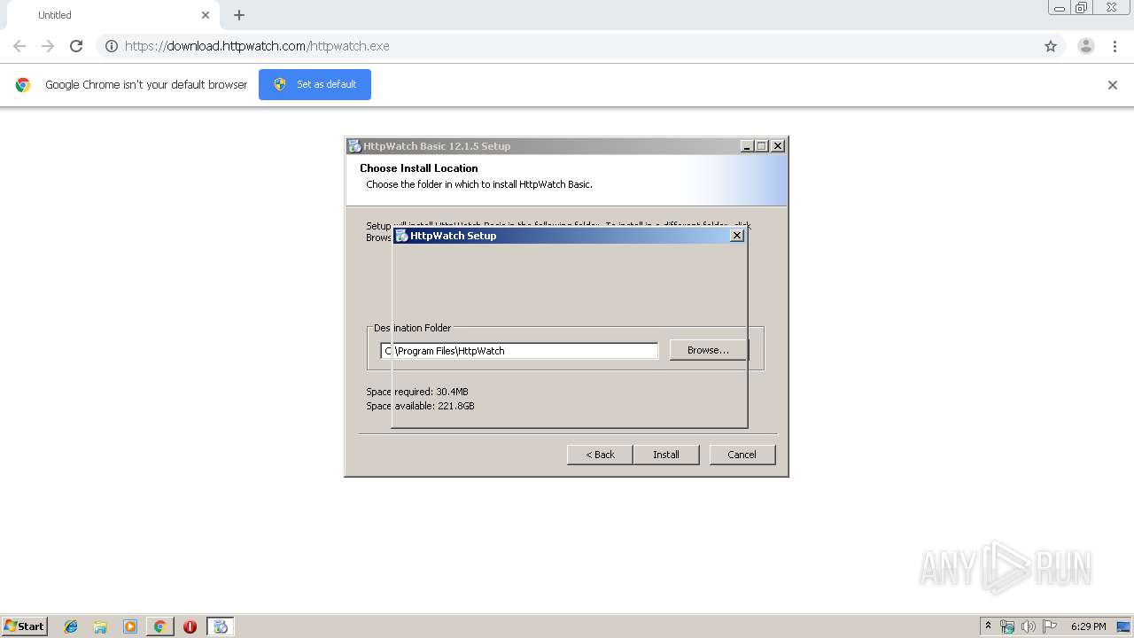
Task: Switch to Chrome in the taskbar
Action: (159, 626)
